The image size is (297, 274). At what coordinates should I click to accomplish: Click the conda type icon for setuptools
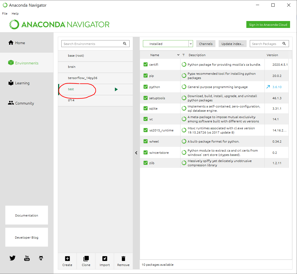(184, 98)
